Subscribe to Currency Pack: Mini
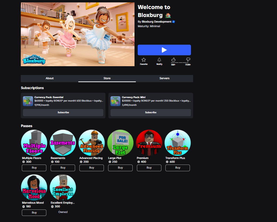The image size is (277, 222). pos(151,112)
